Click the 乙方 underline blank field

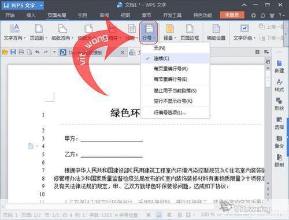click(112, 155)
